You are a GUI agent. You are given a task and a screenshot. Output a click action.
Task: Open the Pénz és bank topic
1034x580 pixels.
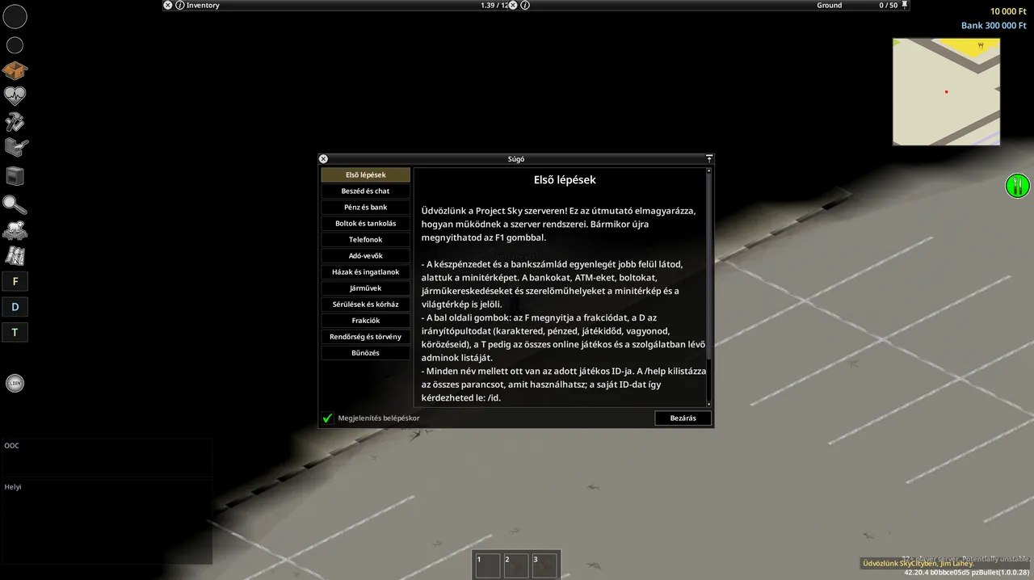pyautogui.click(x=366, y=208)
